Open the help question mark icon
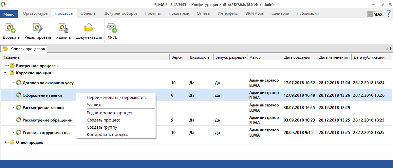This screenshot has height=168, width=393. 388,14
